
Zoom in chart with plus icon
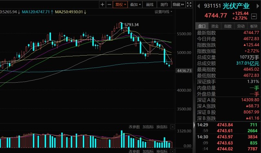102,4
